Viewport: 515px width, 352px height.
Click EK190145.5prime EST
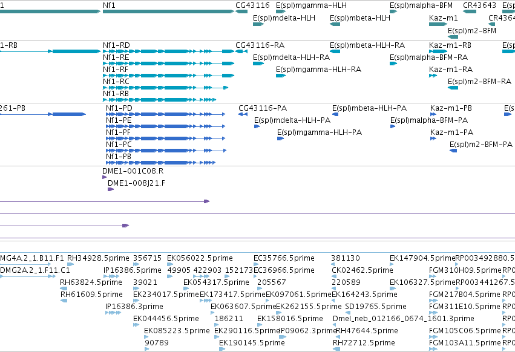point(222,349)
